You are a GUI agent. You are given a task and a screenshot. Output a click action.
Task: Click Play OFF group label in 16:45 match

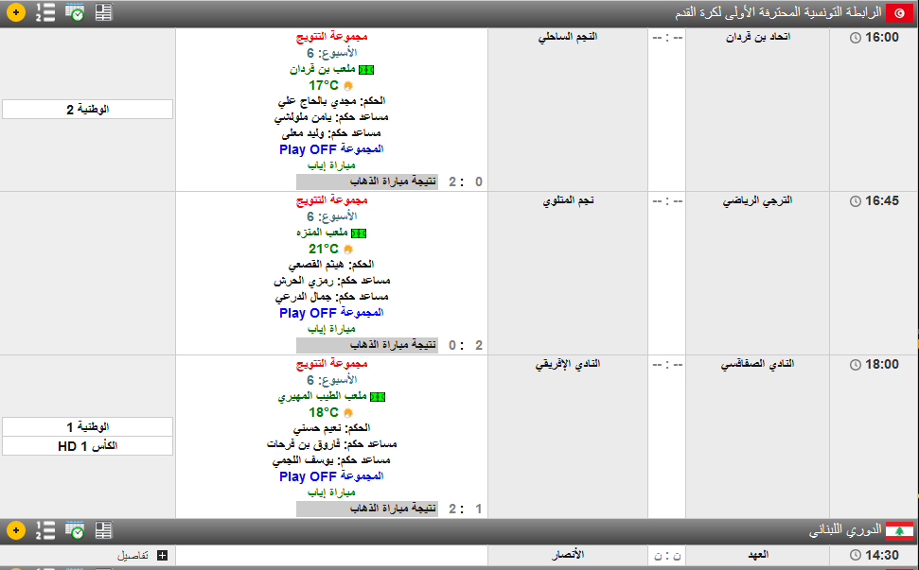[331, 313]
